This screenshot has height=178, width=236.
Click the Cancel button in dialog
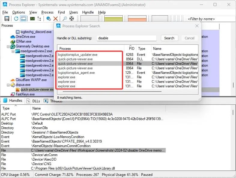pos(189,38)
